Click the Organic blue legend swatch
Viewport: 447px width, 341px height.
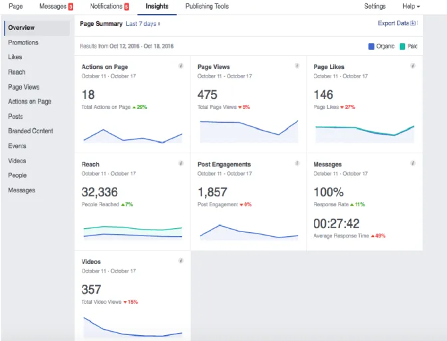[x=371, y=46]
